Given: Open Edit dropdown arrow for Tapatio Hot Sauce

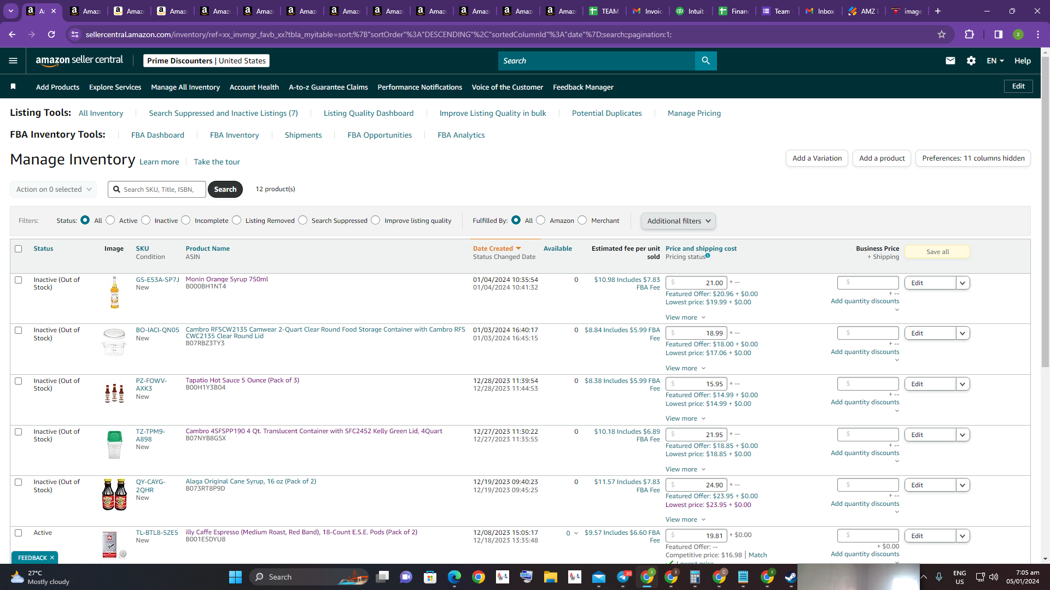Looking at the screenshot, I should click(963, 384).
